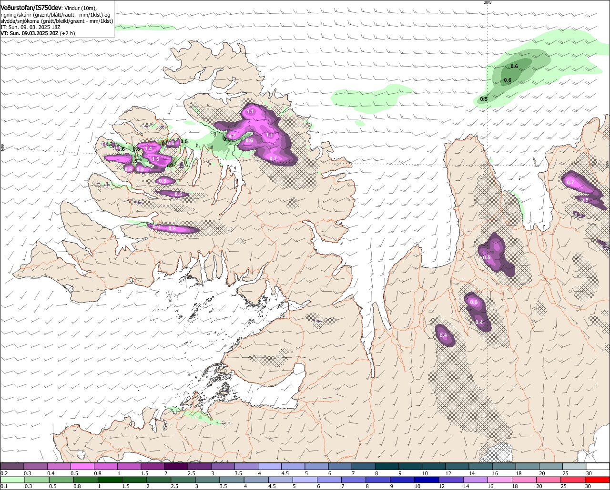Select dark purple 0.2 swatch in top legend
Viewport: 610px width, 490px height.
(x=12, y=467)
